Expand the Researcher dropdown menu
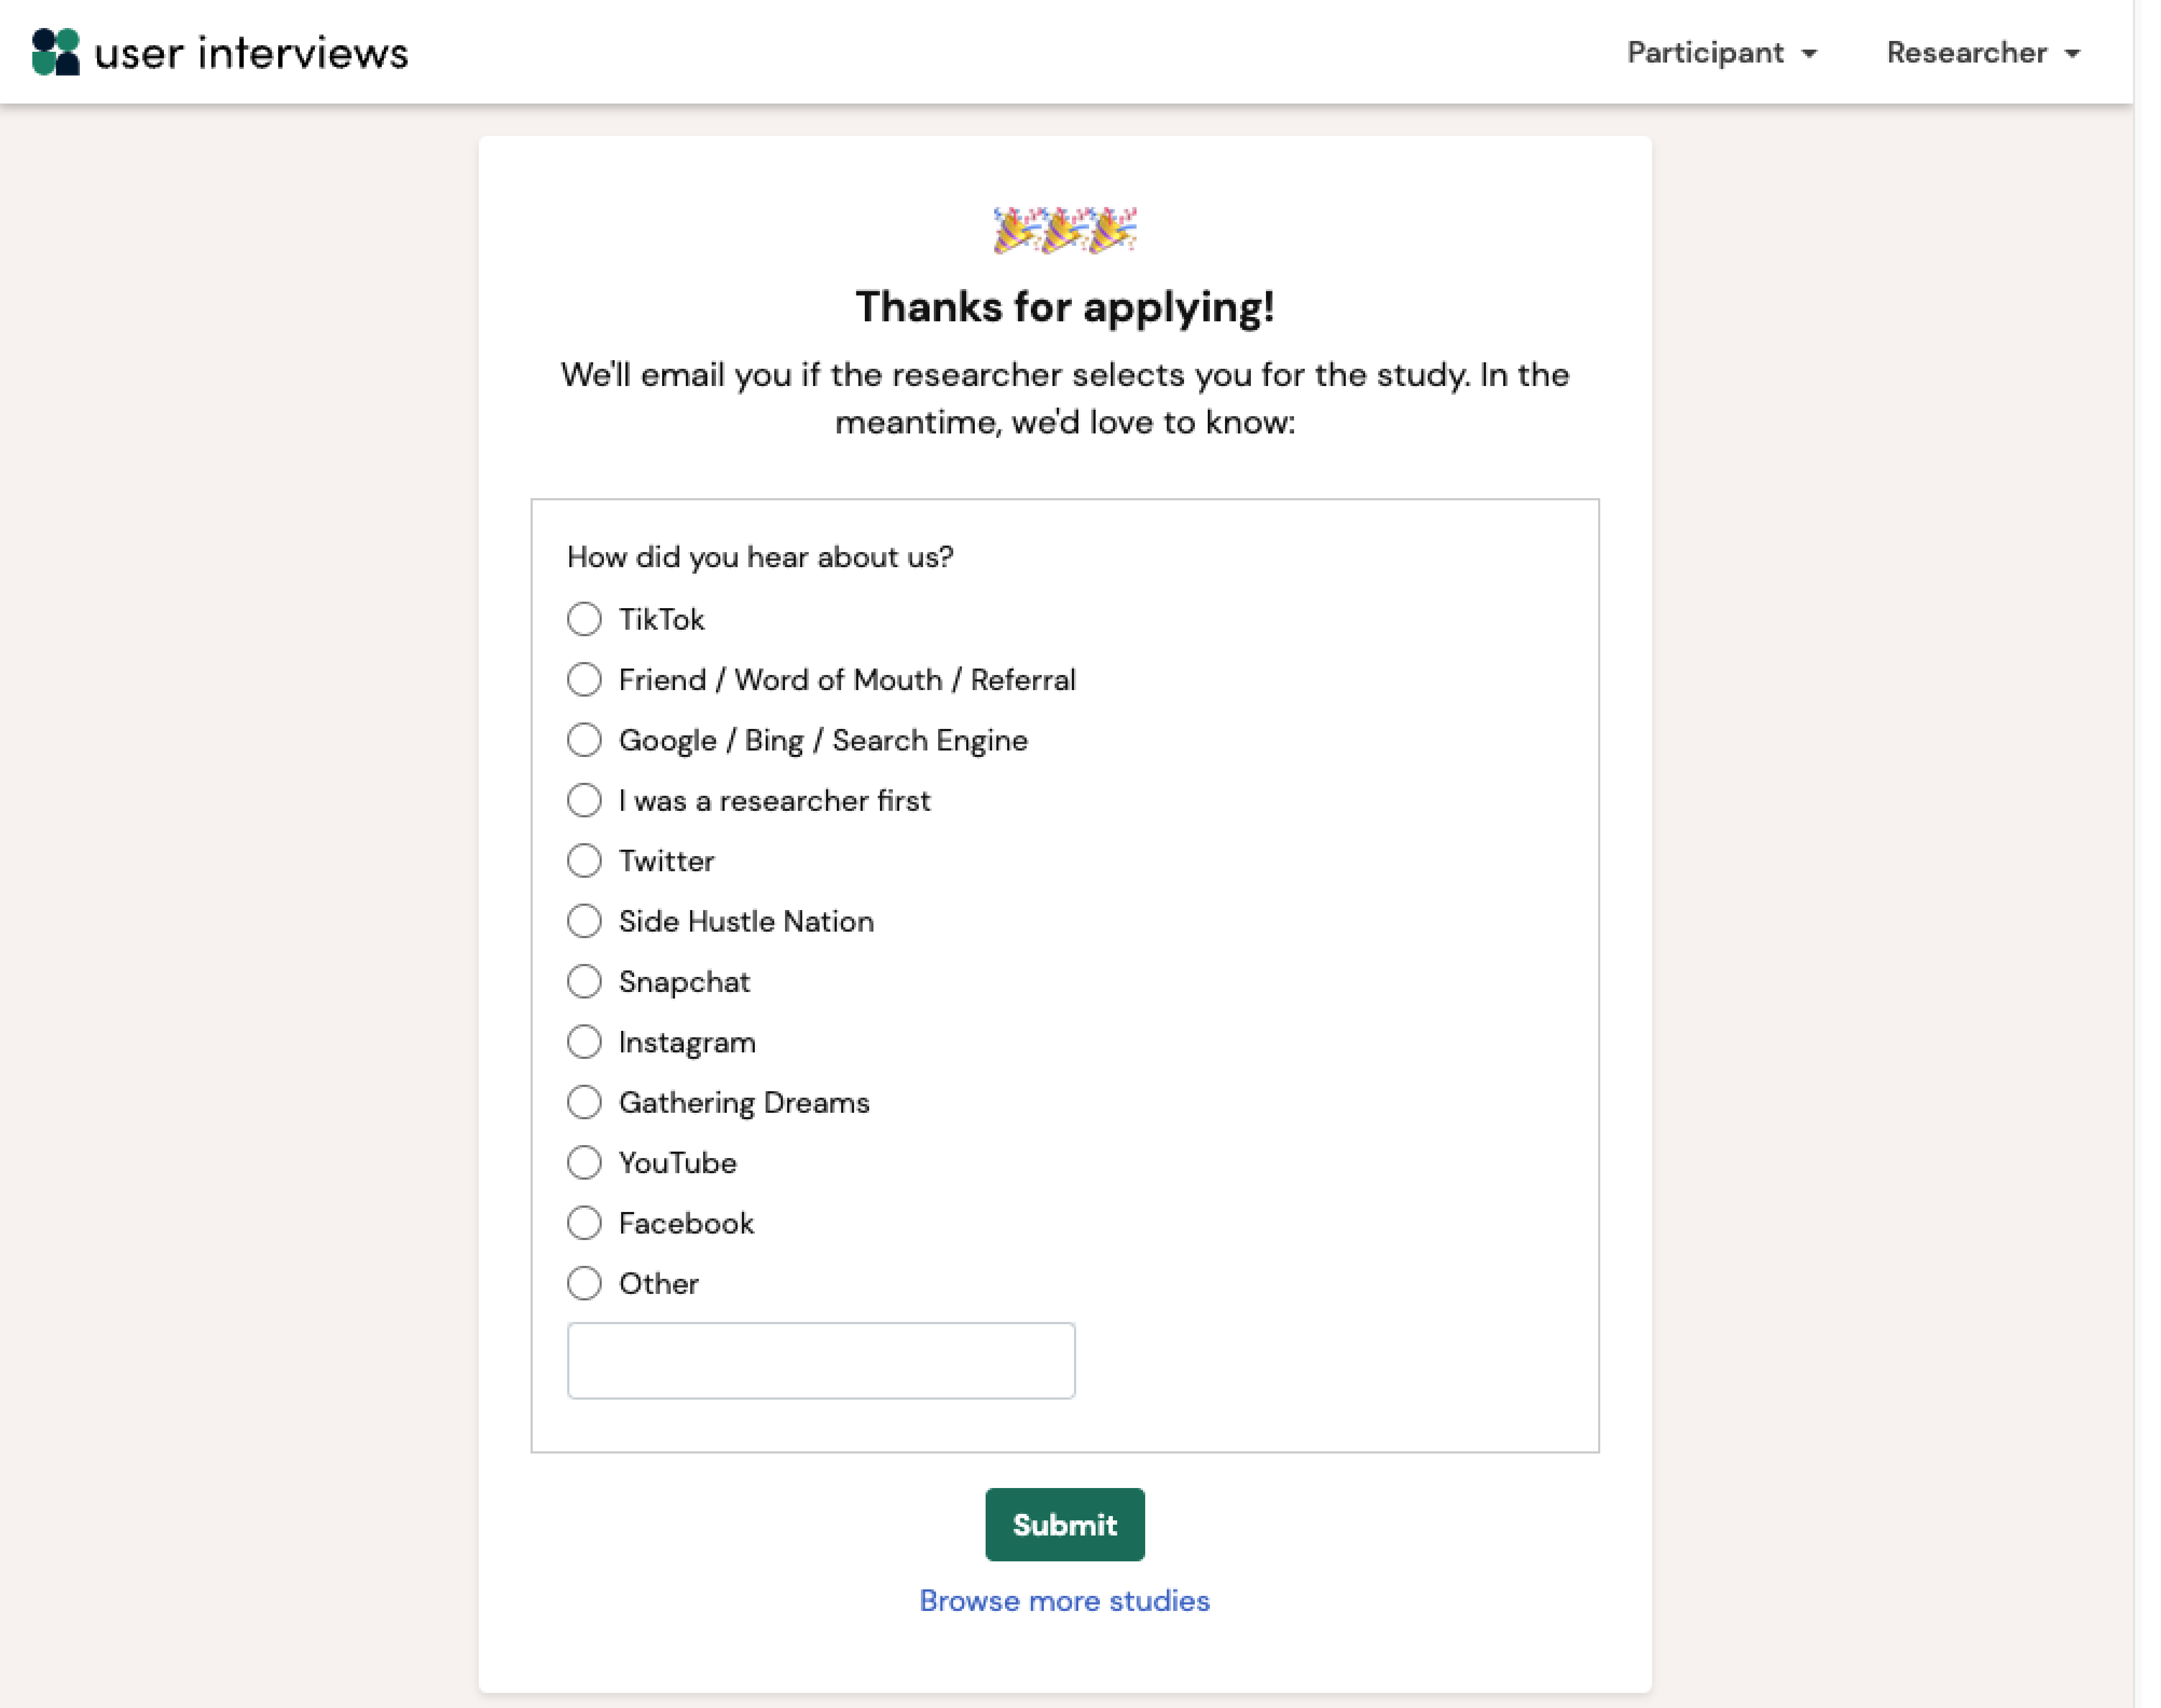 pos(1982,53)
